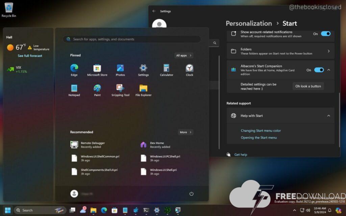346x216 pixels.
Task: Expand the Folders settings row
Action: click(280, 51)
